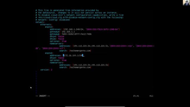Click the first comment line 'This file is generated'
The width and height of the screenshot is (190, 107).
[x=67, y=10]
